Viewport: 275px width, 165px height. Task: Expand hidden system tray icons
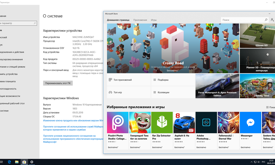[x=252, y=162]
